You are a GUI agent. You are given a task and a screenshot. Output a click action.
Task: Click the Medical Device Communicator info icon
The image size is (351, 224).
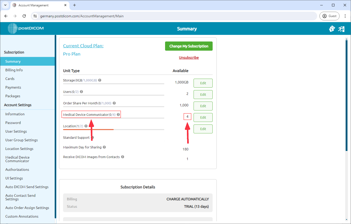click(x=118, y=115)
